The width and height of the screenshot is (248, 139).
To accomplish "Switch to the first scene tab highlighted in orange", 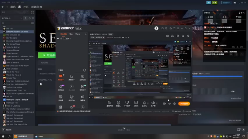I will pyautogui.click(x=64, y=34).
